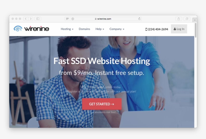The image size is (206, 139).
Task: Expand the Help dropdown menu
Action: (100, 29)
